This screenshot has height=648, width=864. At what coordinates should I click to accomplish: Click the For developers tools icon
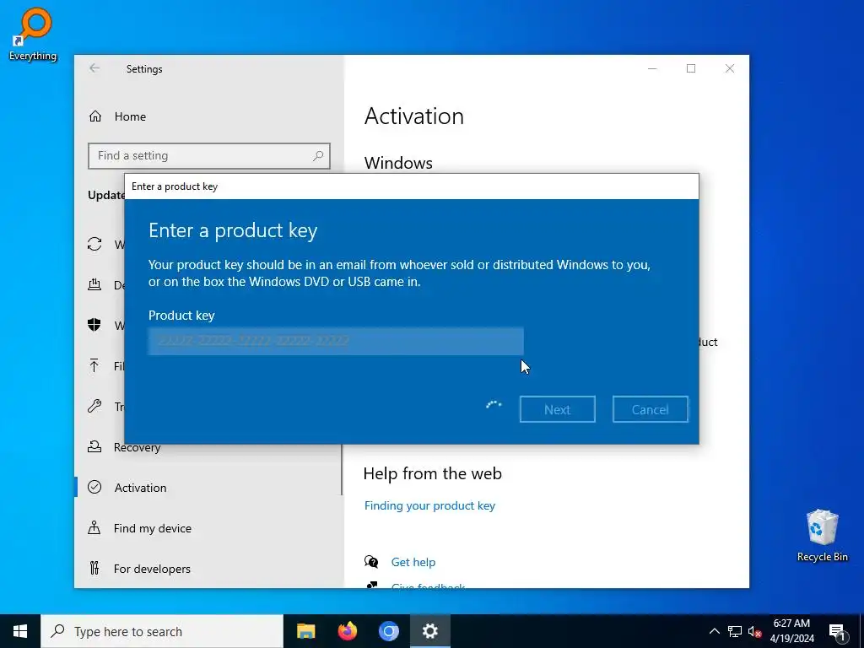[94, 568]
